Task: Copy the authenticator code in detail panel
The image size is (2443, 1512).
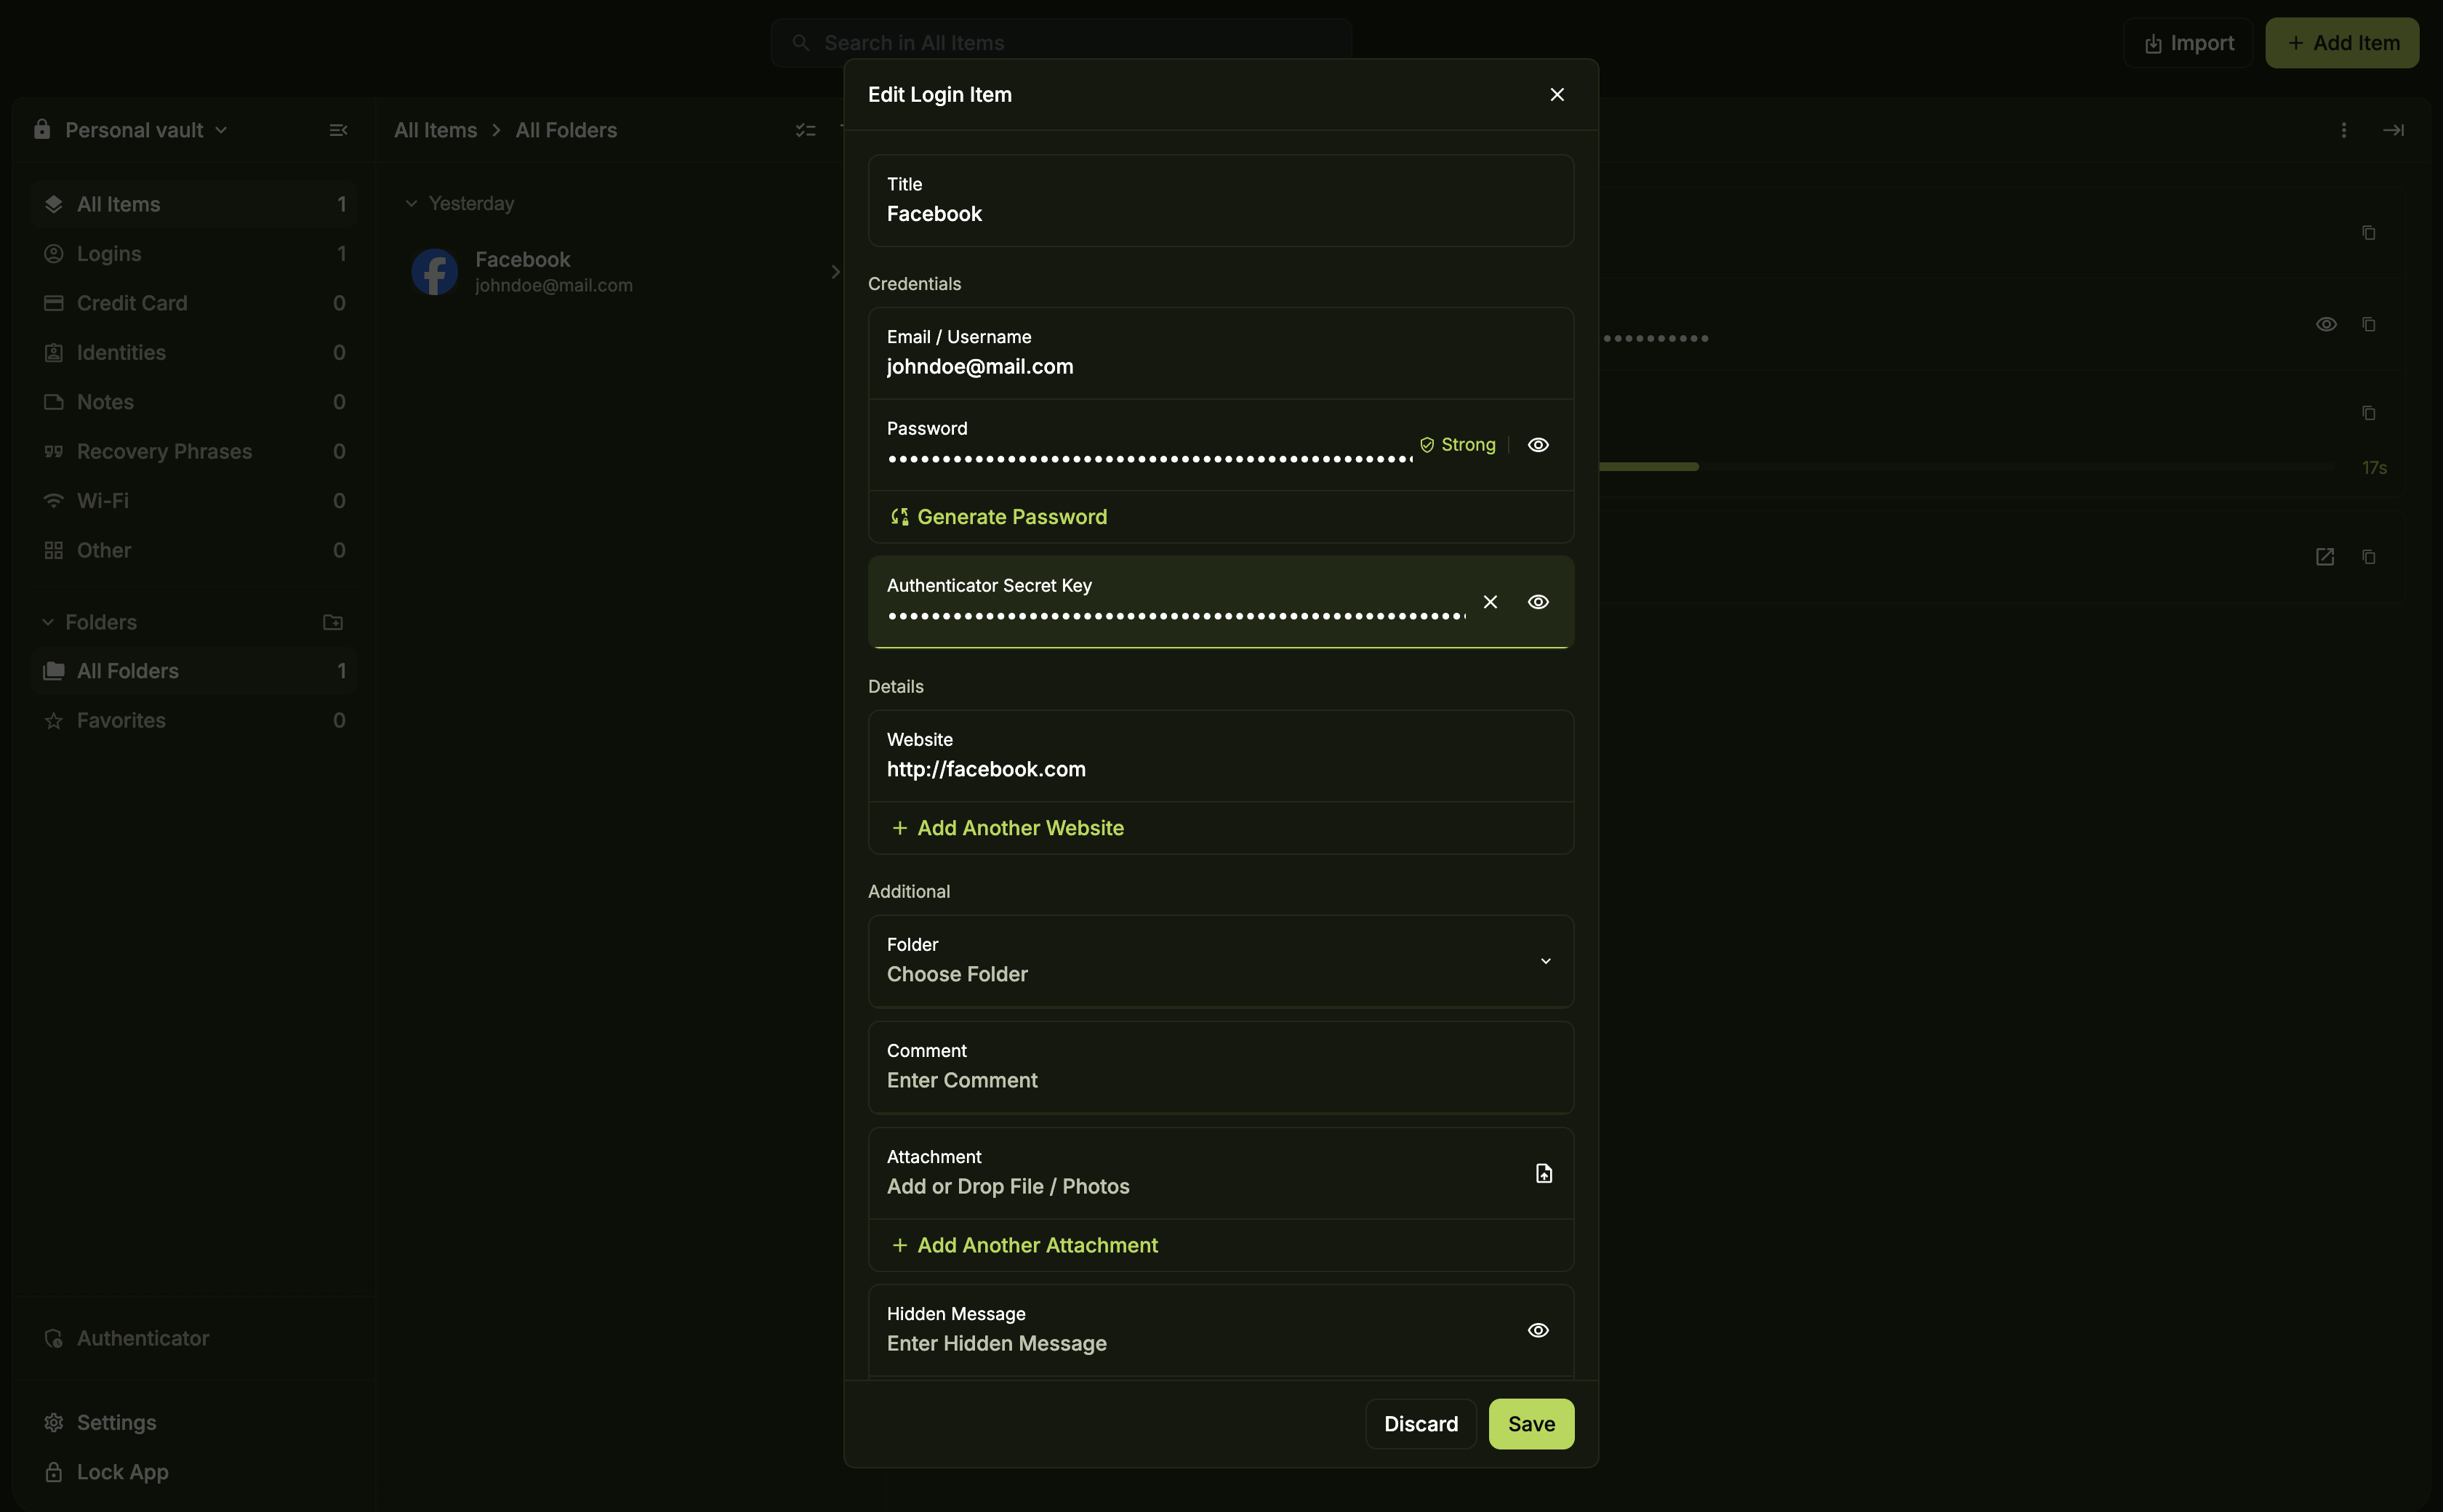Action: (2368, 413)
